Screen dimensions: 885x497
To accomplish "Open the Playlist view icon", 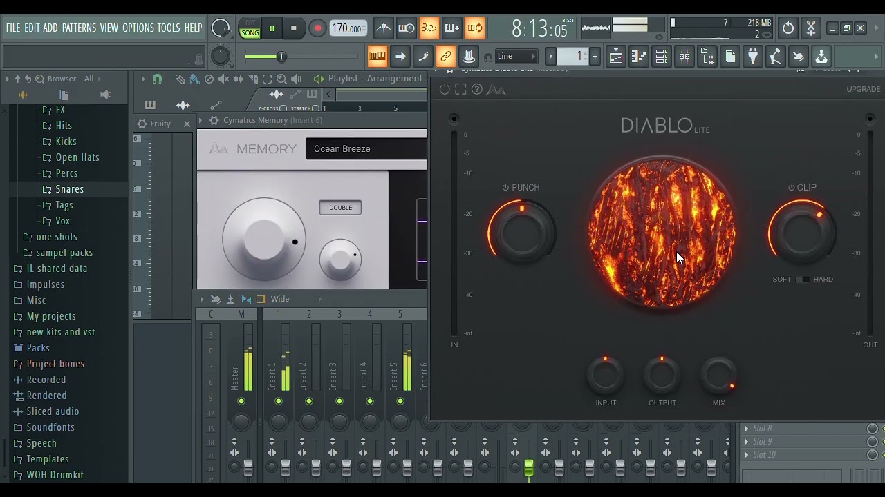I will click(616, 57).
